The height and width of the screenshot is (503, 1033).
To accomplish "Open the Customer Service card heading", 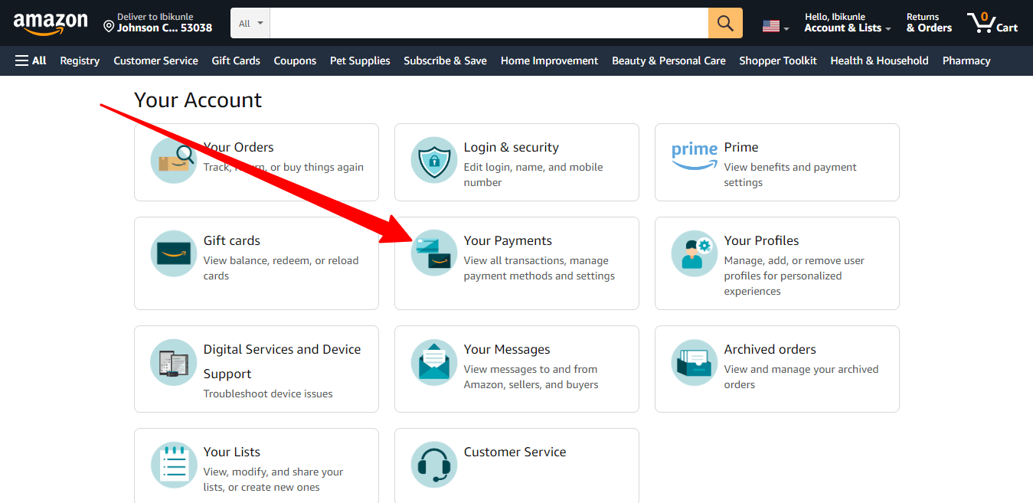I will [515, 452].
